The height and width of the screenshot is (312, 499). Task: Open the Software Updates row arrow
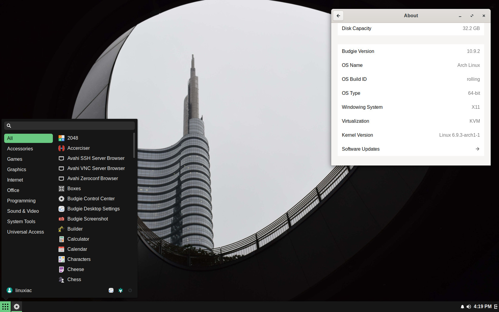point(477,149)
